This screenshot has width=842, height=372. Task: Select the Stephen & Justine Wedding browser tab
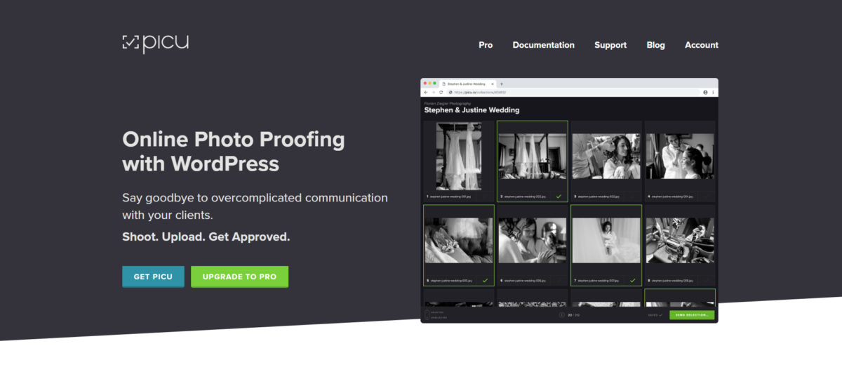tap(468, 84)
